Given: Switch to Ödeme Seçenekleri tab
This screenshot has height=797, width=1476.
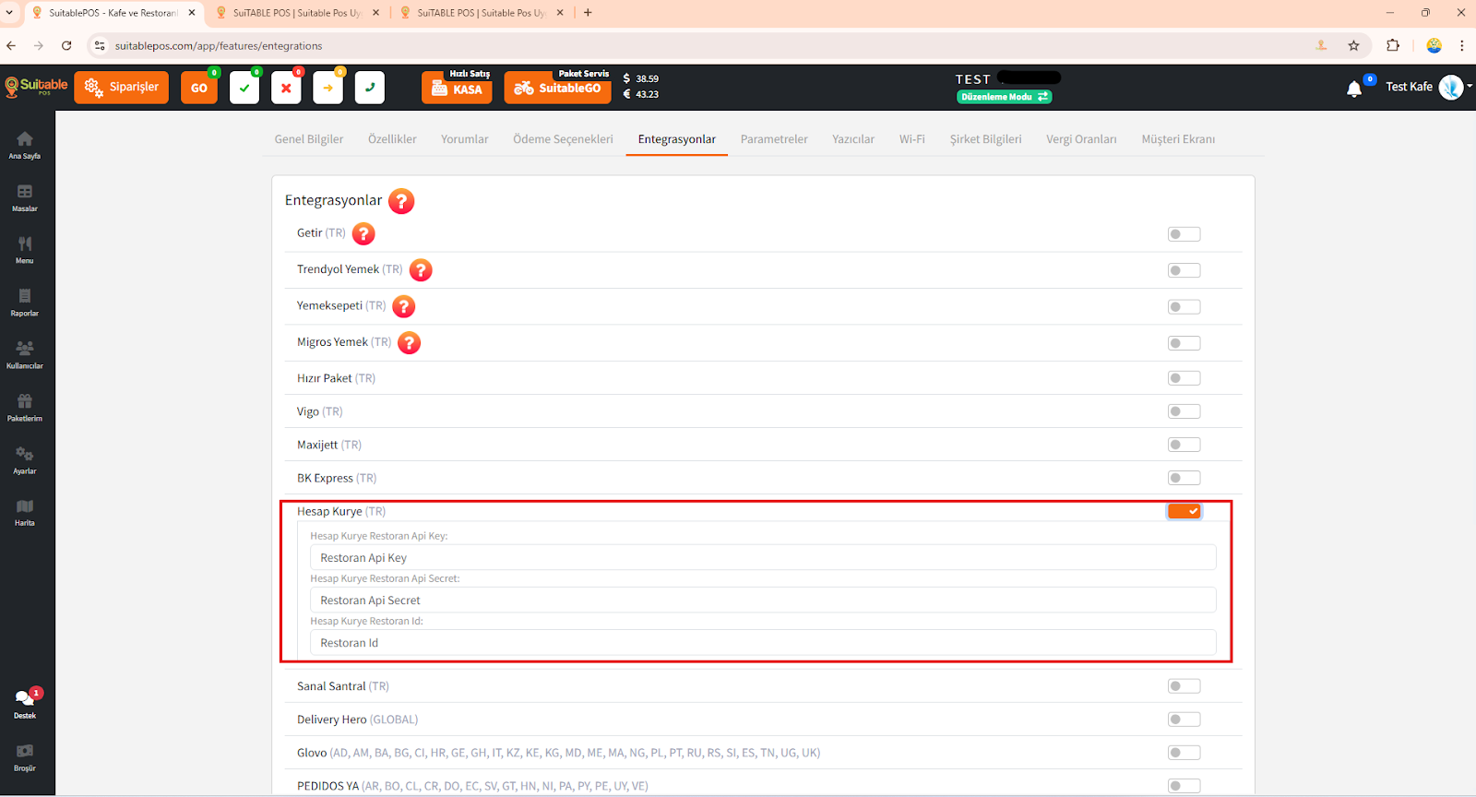Looking at the screenshot, I should (563, 139).
